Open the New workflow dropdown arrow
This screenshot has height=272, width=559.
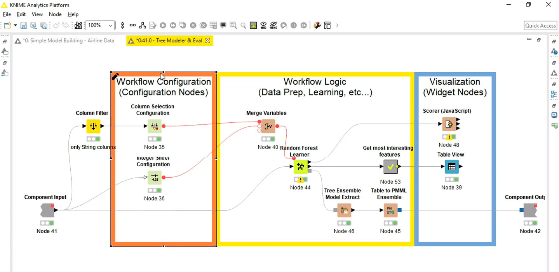point(16,26)
